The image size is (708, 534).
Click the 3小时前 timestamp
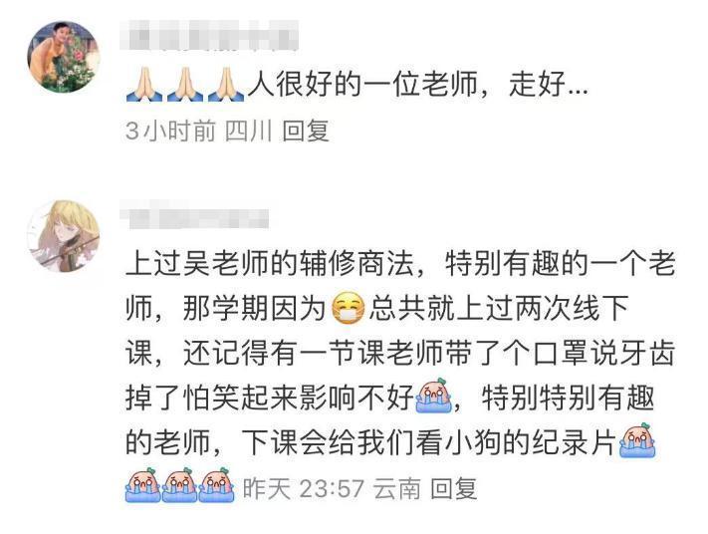[x=170, y=132]
